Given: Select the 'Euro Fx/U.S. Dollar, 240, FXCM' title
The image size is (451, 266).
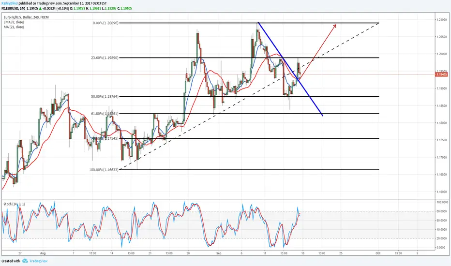Looking at the screenshot, I should (26, 17).
